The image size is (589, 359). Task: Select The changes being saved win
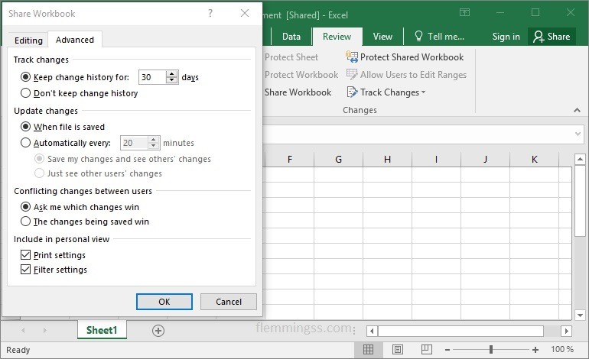tap(25, 222)
